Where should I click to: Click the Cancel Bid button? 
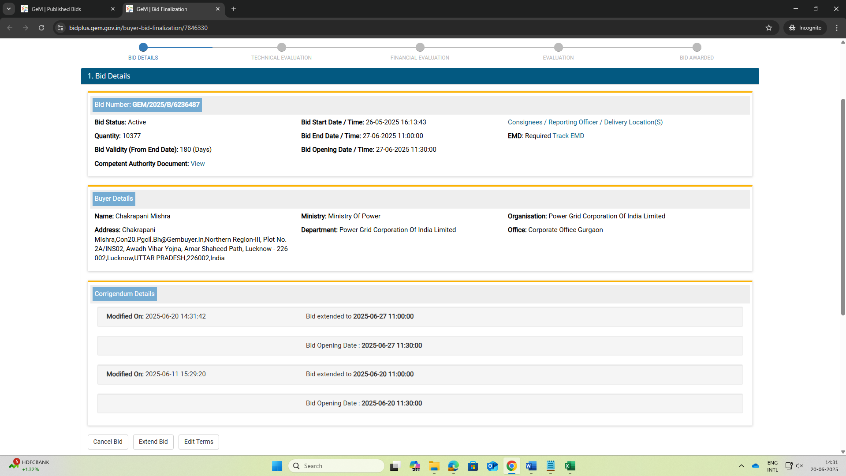coord(108,442)
